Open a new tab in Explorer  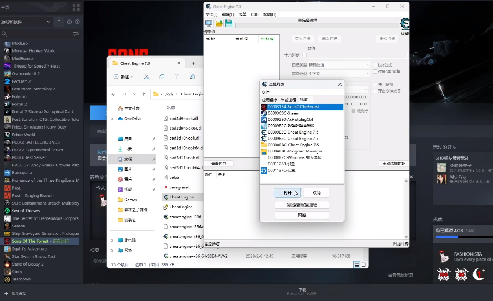(193, 63)
